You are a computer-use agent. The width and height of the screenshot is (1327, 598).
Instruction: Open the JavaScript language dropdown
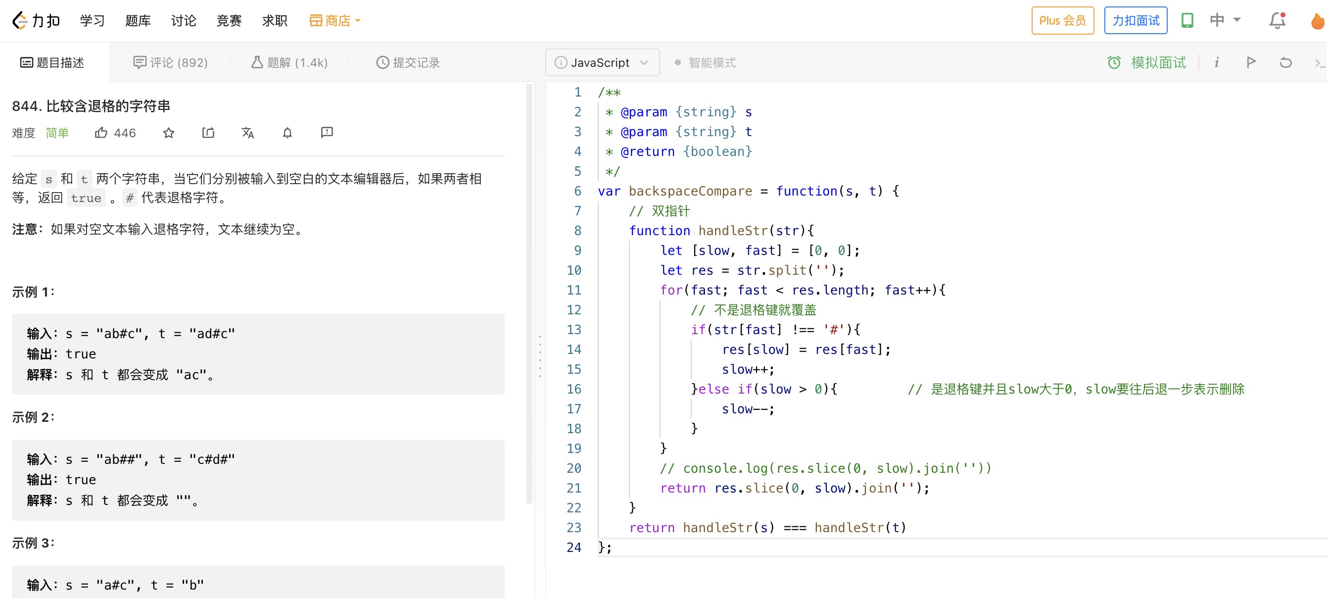[x=602, y=62]
